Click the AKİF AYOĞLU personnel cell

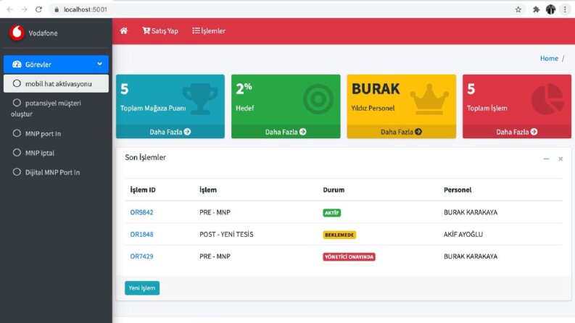click(x=463, y=235)
